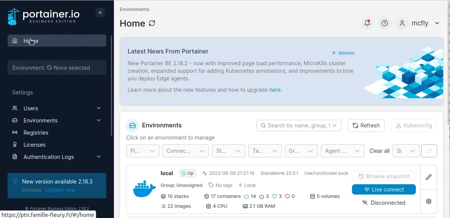This screenshot has width=450, height=218.
Task: Click the Update now link
Action: pyautogui.click(x=60, y=190)
